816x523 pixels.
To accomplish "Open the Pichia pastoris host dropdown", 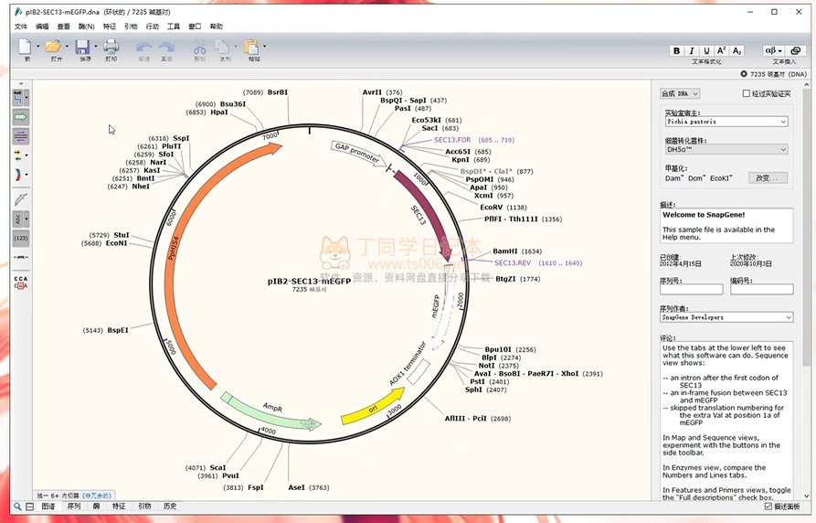I will tap(726, 121).
